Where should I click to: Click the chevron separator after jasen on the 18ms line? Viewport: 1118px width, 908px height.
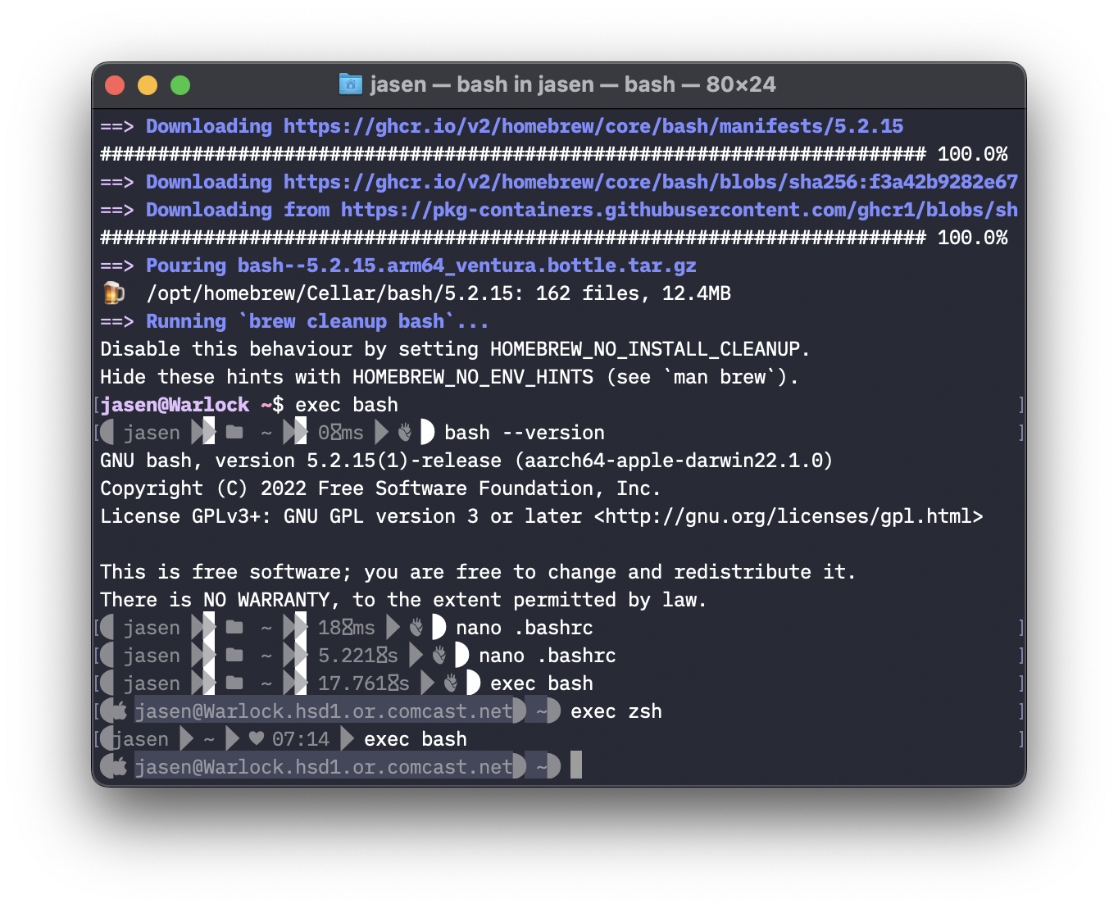click(204, 627)
